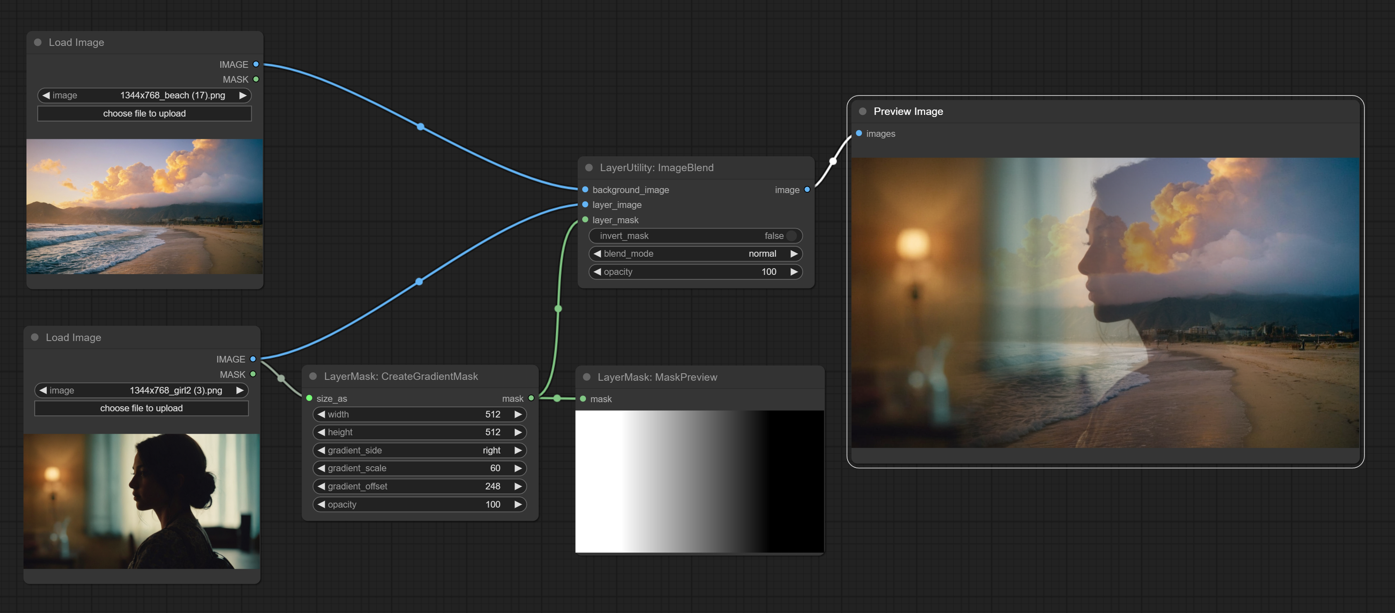Click the layer_mask input port on ImageBlend
1395x613 pixels.
click(586, 220)
